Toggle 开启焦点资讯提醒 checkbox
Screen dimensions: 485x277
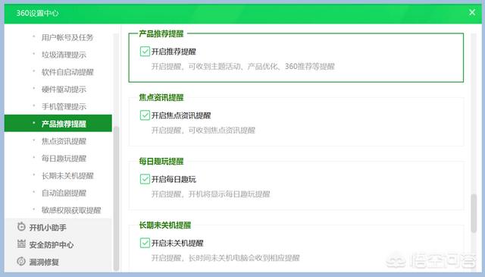(145, 115)
